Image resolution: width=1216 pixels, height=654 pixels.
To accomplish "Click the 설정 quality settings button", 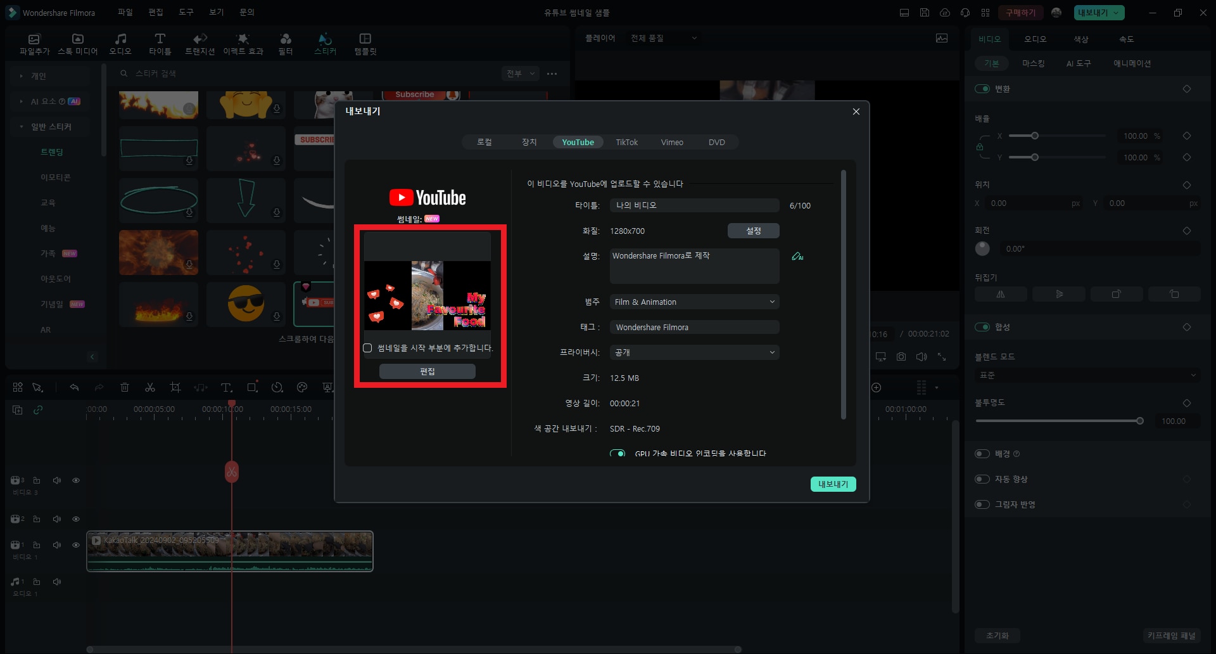I will point(753,231).
